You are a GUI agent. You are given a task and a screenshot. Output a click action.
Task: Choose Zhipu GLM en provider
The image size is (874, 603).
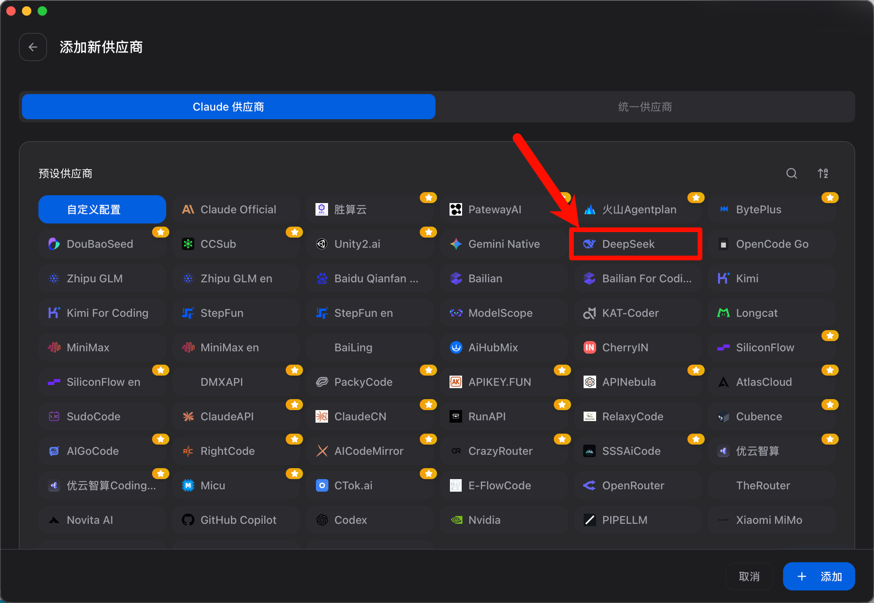coord(236,278)
